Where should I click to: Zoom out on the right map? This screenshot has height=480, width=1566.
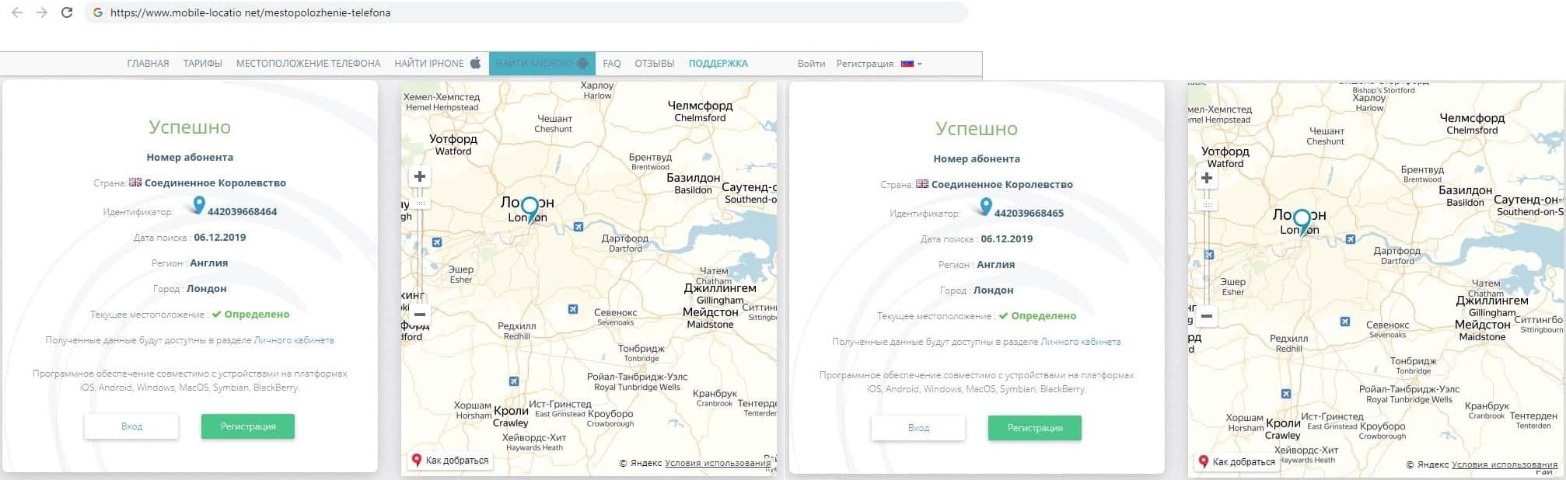pos(1207,316)
